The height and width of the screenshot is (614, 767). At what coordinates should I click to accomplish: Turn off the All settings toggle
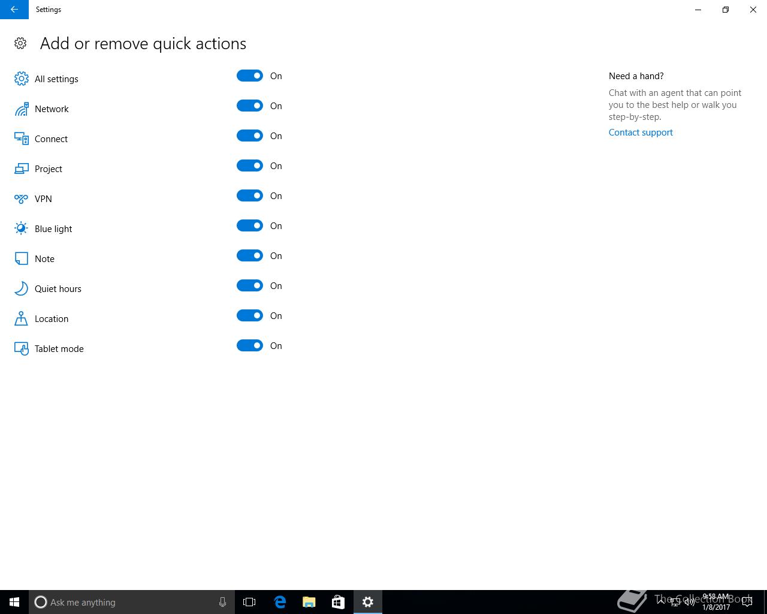[x=250, y=76]
